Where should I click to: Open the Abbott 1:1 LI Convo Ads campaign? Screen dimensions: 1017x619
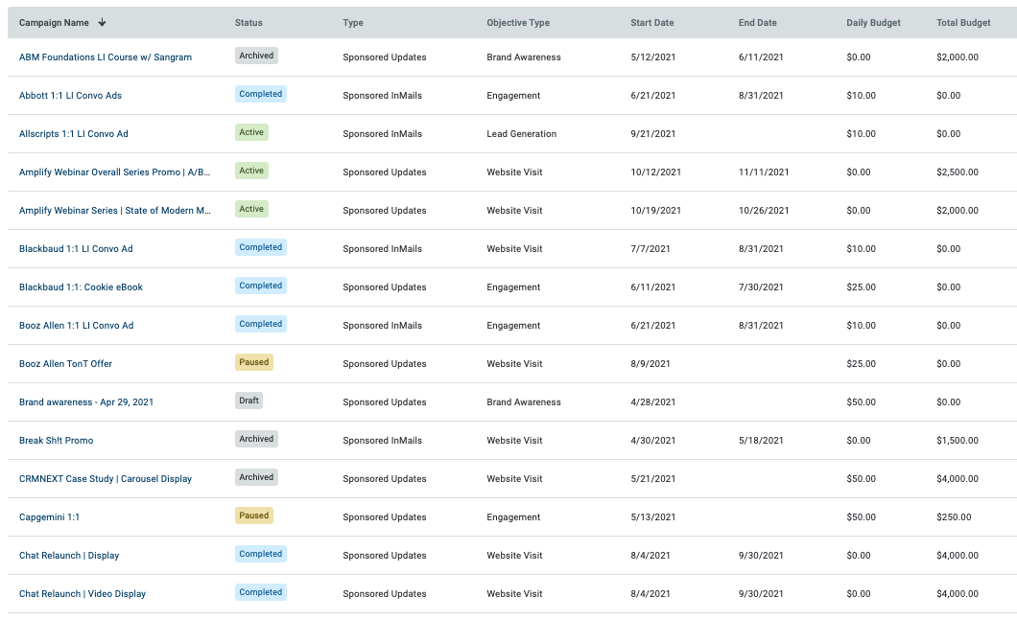(70, 95)
